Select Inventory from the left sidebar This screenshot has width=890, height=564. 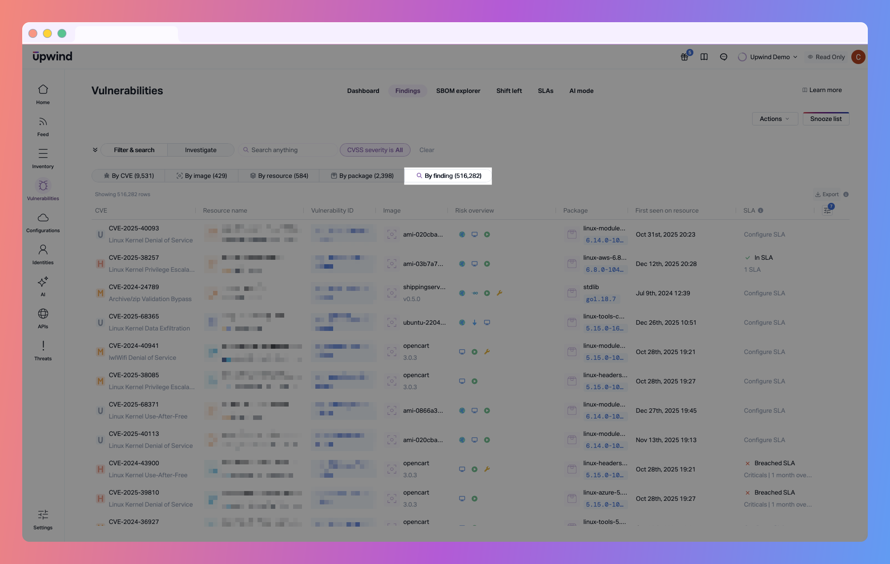(43, 157)
